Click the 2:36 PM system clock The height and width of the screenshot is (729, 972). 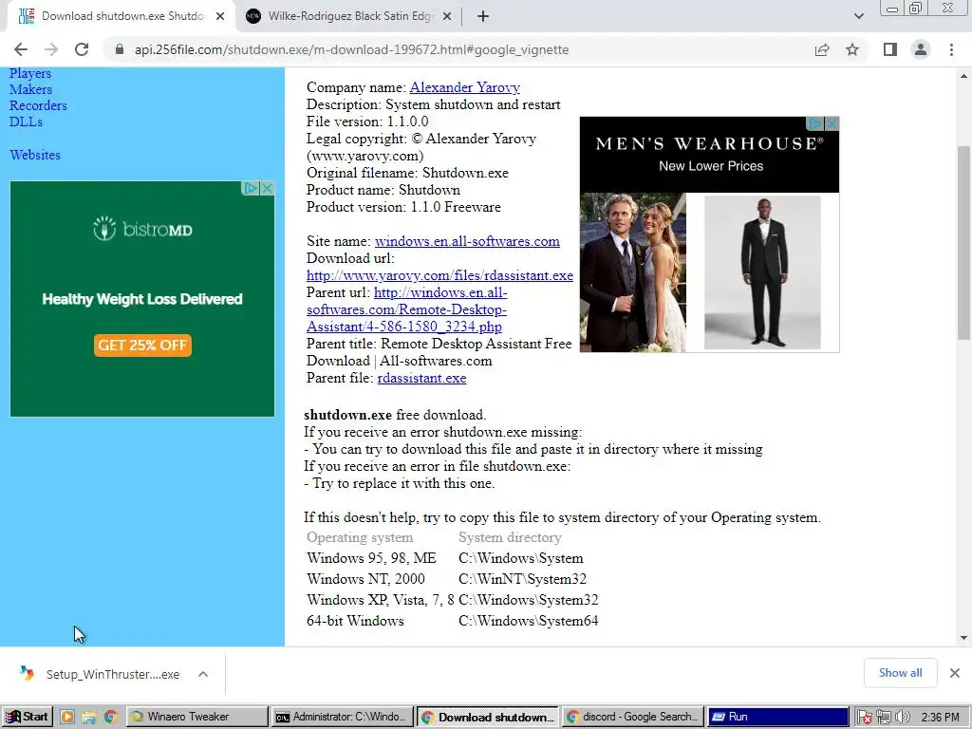[x=940, y=718]
